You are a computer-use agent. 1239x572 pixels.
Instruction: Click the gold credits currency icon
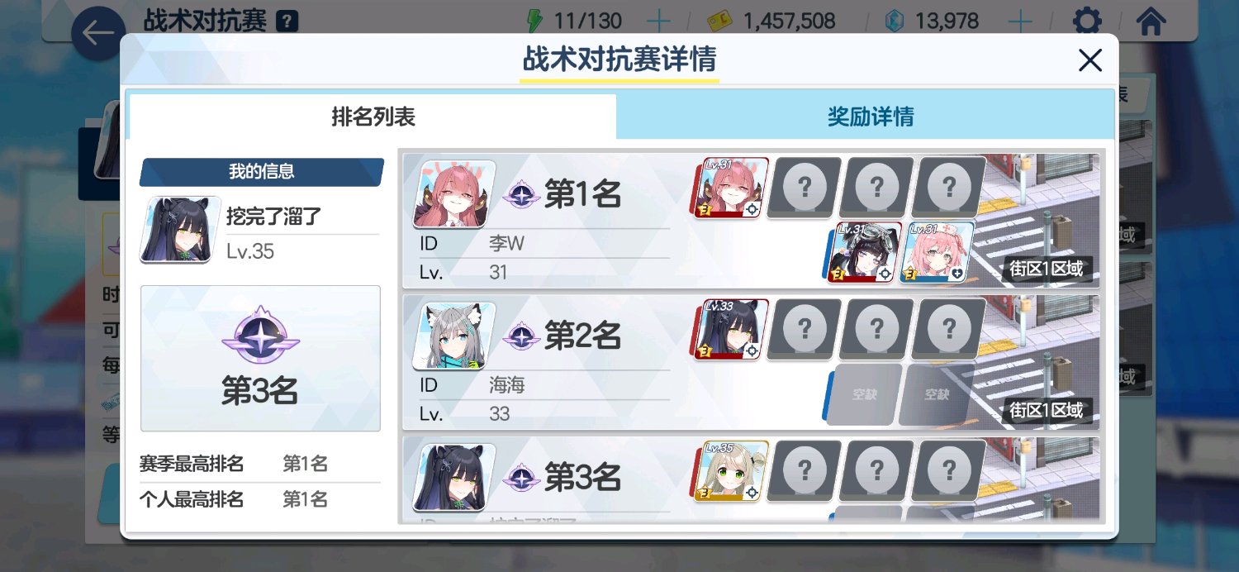720,21
